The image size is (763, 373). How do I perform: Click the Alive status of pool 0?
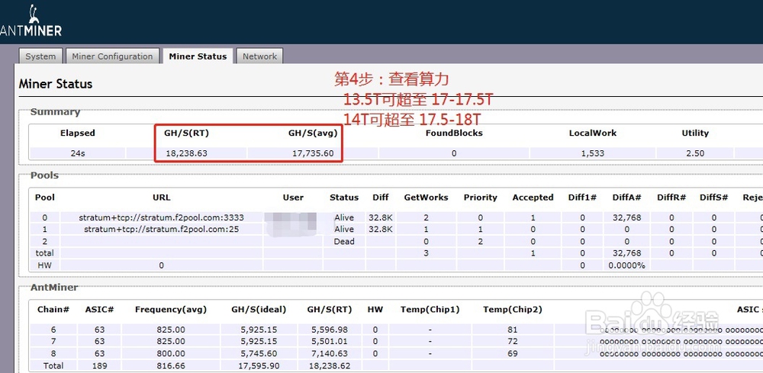[x=344, y=217]
